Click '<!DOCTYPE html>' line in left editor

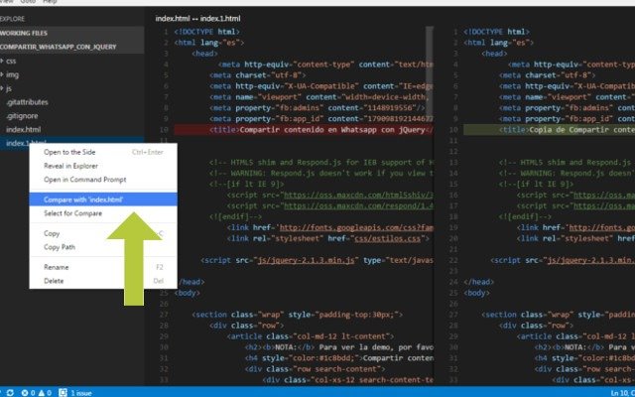(x=207, y=32)
